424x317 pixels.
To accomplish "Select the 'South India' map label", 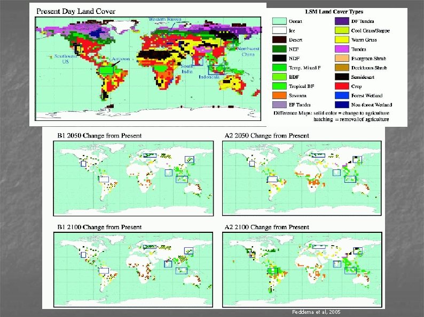I will (x=187, y=69).
